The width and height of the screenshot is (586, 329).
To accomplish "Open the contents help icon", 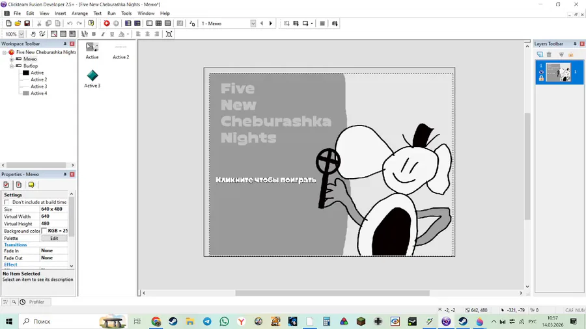I will (x=91, y=23).
